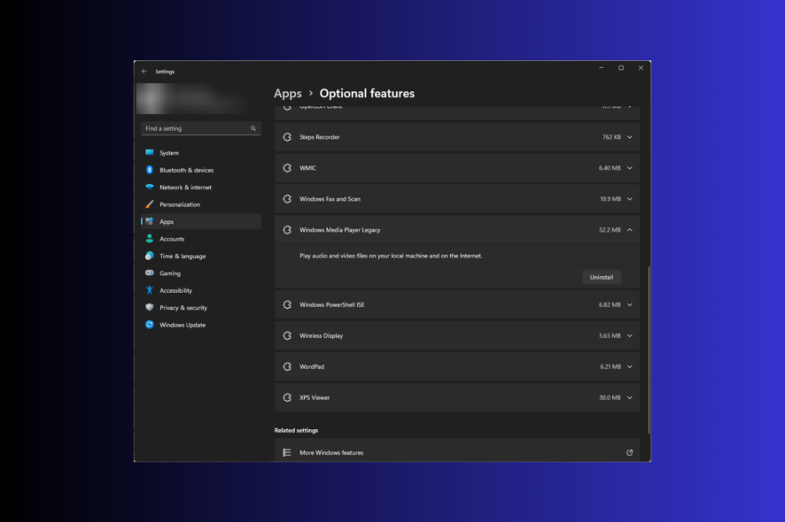Viewport: 785px width, 522px height.
Task: Click the Accessibility figure icon
Action: tap(149, 290)
